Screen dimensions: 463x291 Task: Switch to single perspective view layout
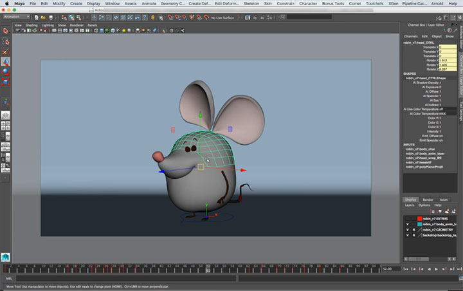6,115
